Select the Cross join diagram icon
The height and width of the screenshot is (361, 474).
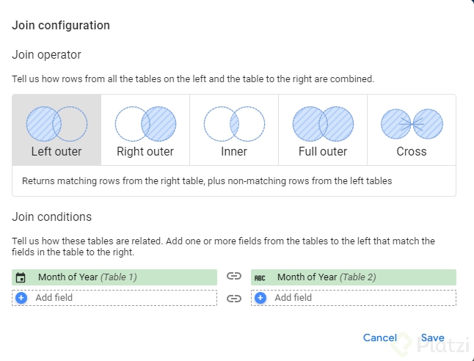pyautogui.click(x=412, y=124)
